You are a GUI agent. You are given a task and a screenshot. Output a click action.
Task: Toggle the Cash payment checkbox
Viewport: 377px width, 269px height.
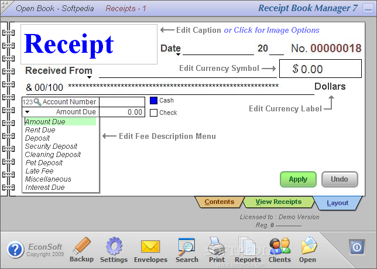coord(153,101)
